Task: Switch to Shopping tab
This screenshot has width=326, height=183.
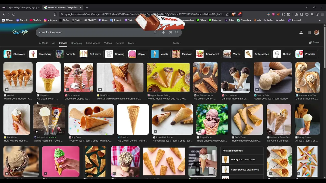Action: coord(77,43)
